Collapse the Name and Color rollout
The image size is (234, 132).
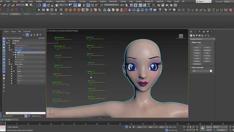pyautogui.click(x=197, y=67)
